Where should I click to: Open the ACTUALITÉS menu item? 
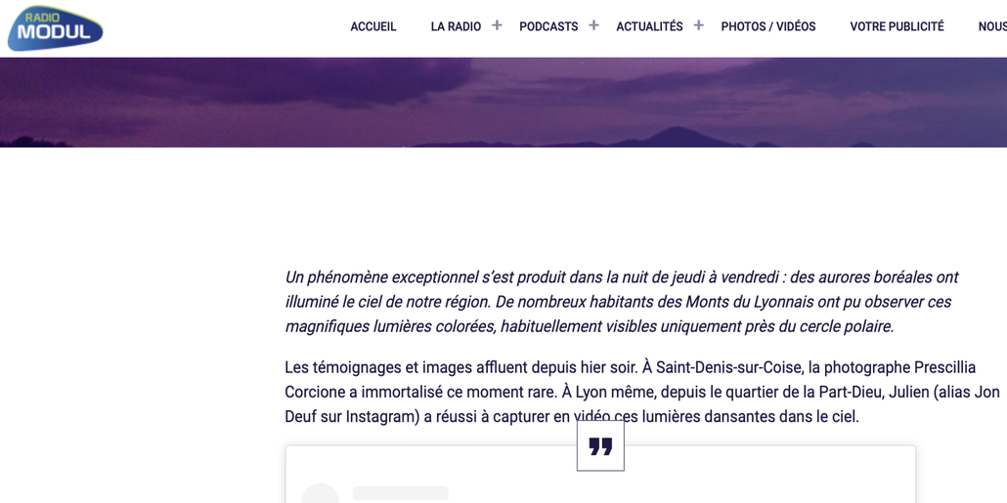(x=649, y=27)
